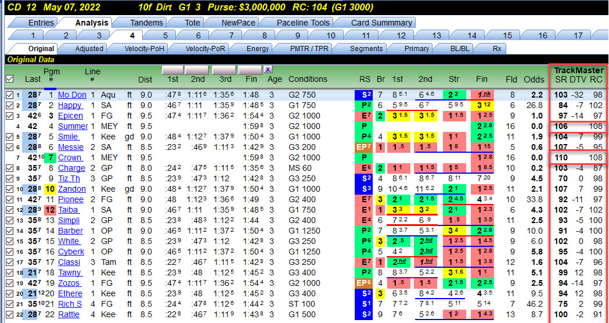Viewport: 609px width, 323px height.
Task: Toggle checkbox for row 22 Rattle
Action: pyautogui.click(x=9, y=315)
